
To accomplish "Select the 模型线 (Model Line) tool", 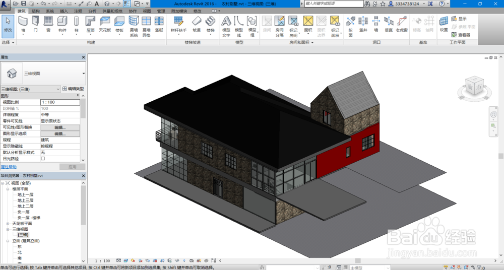I will [239, 26].
